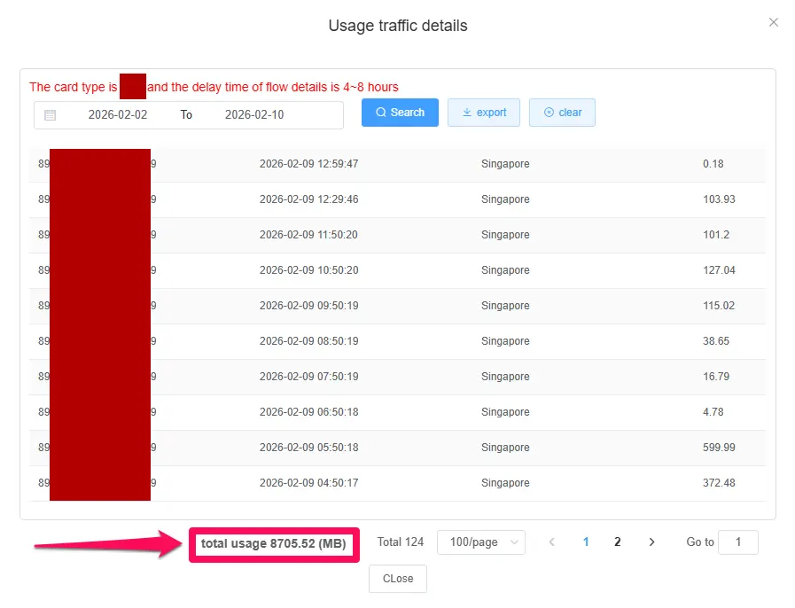Close dialog with top-right X icon
The image size is (795, 608).
point(773,22)
